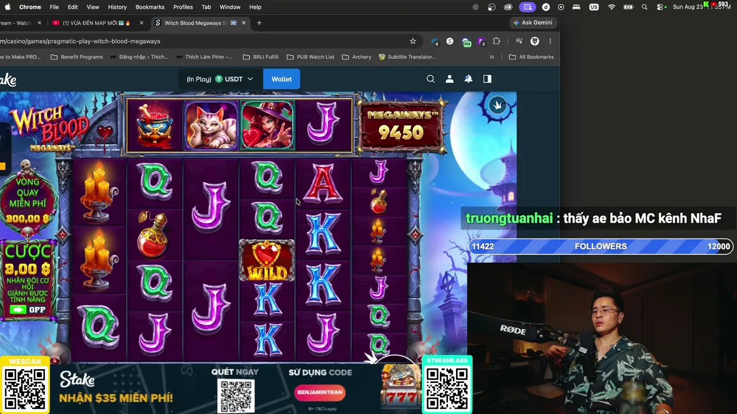
Task: Click the blue extension icon with badge 0
Action: (x=435, y=41)
